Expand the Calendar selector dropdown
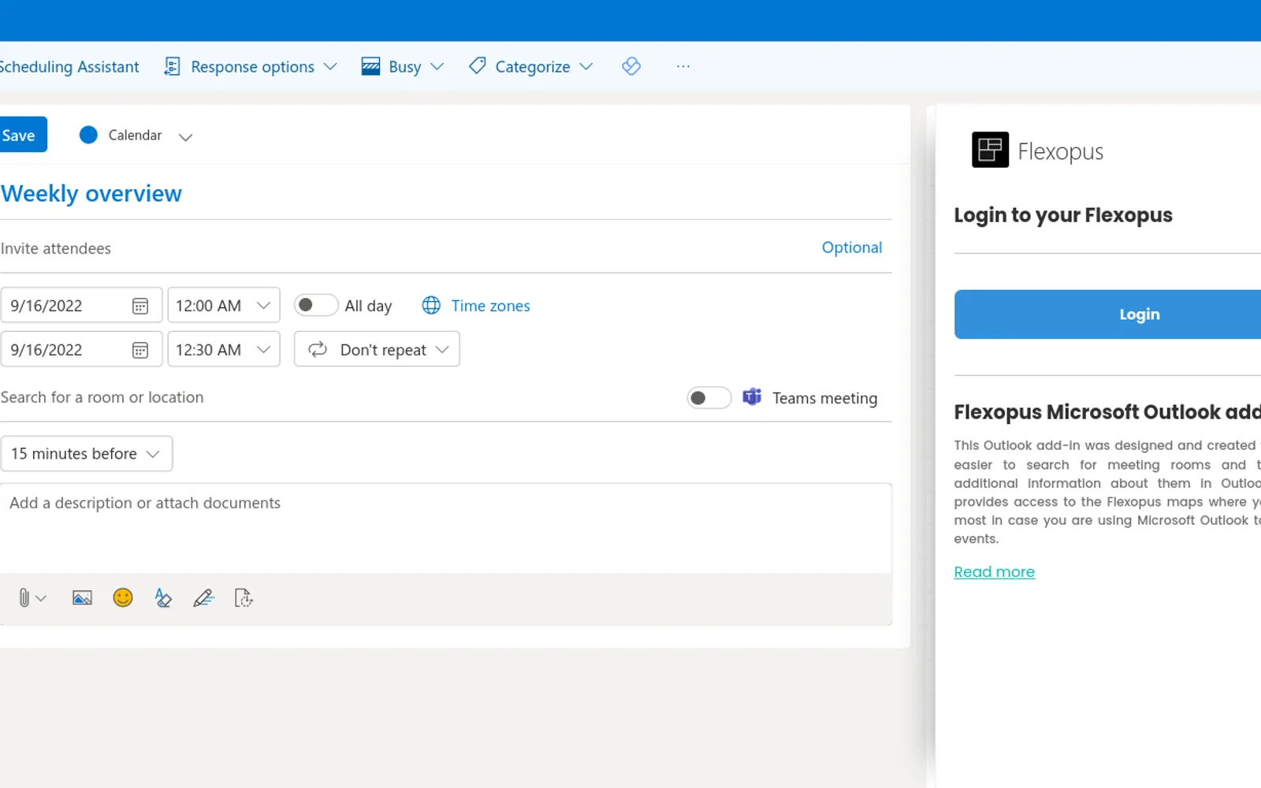 (185, 136)
